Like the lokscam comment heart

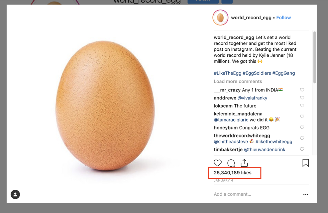point(302,105)
